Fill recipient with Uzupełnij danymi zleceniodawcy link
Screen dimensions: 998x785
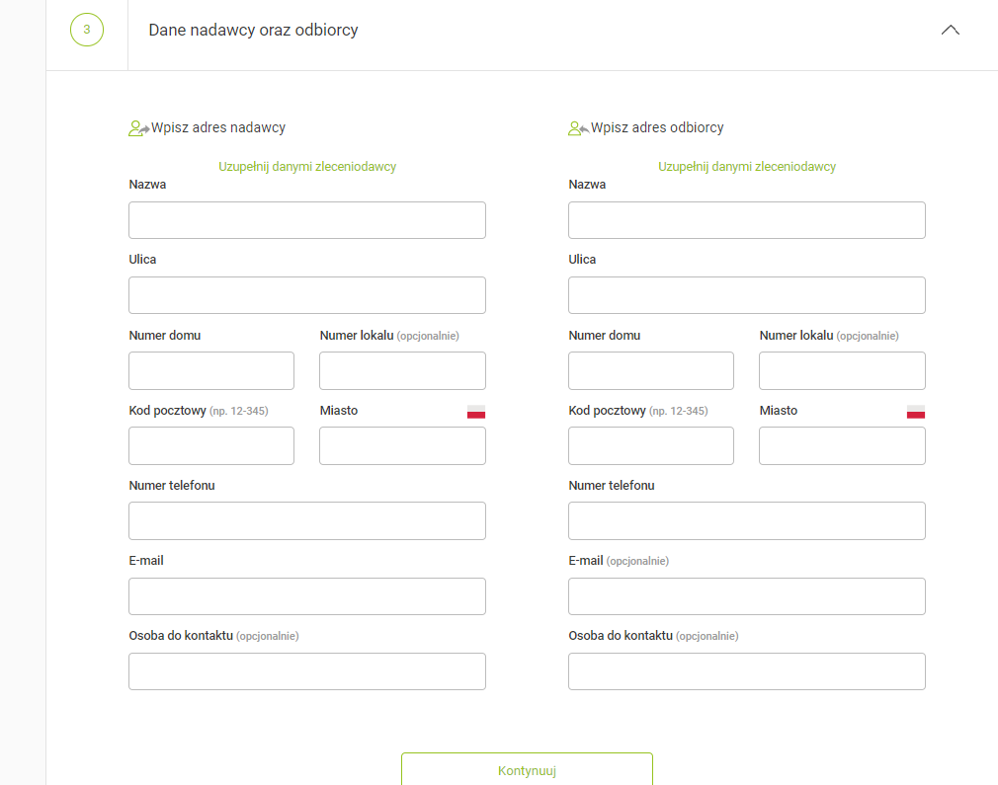click(747, 167)
